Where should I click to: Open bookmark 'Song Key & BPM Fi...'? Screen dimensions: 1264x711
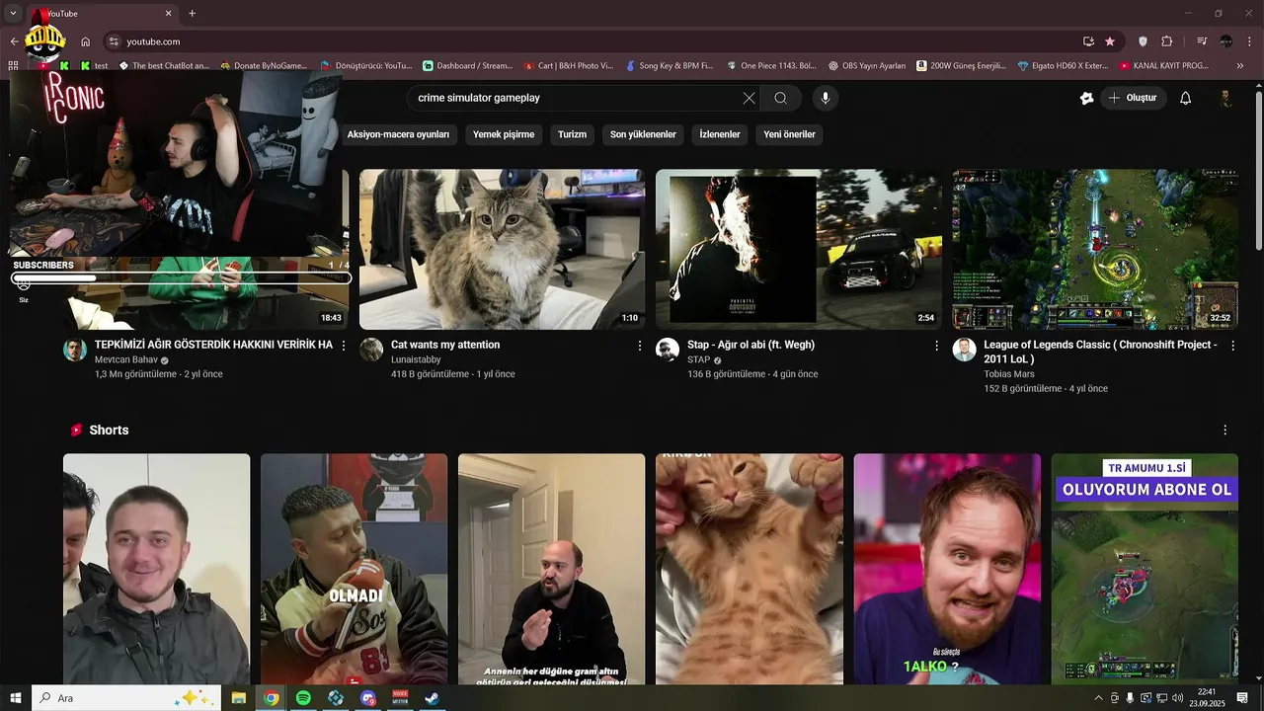pos(669,66)
